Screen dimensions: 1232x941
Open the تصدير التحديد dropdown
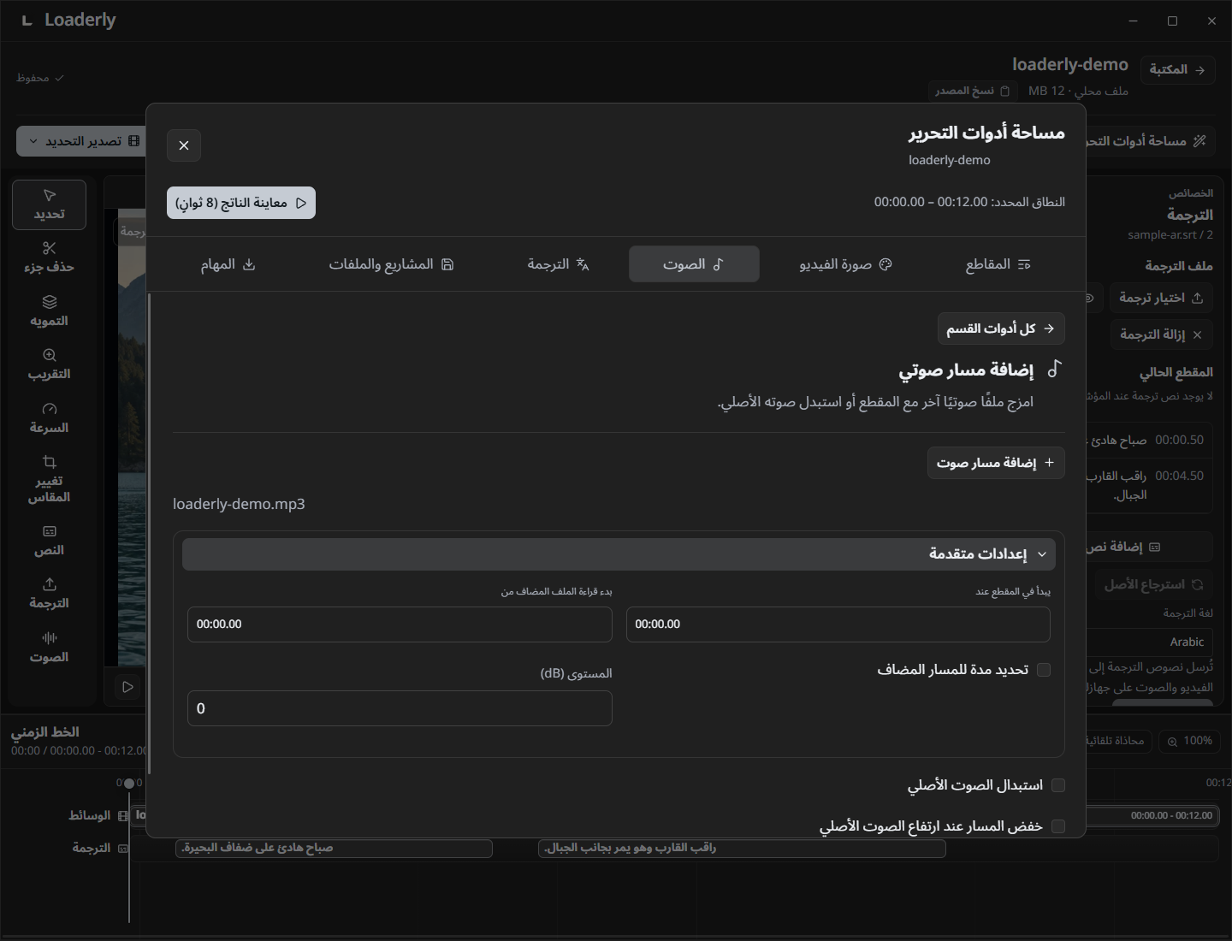[x=82, y=141]
